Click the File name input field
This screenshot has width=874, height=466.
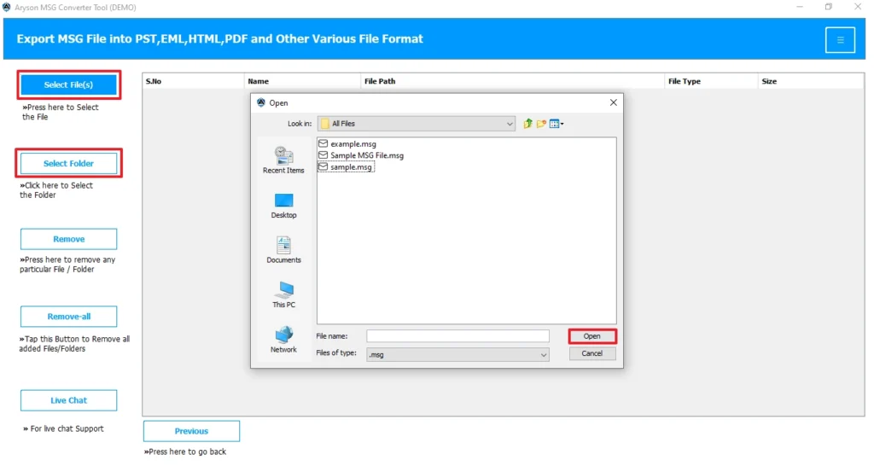pos(457,336)
